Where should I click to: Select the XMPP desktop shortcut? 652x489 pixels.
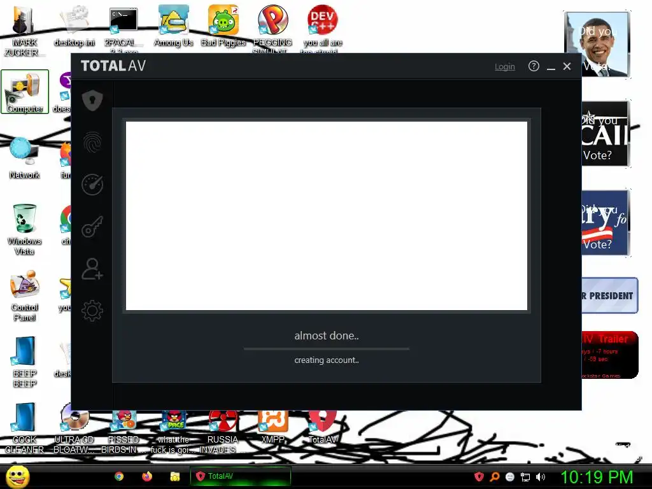tap(273, 426)
